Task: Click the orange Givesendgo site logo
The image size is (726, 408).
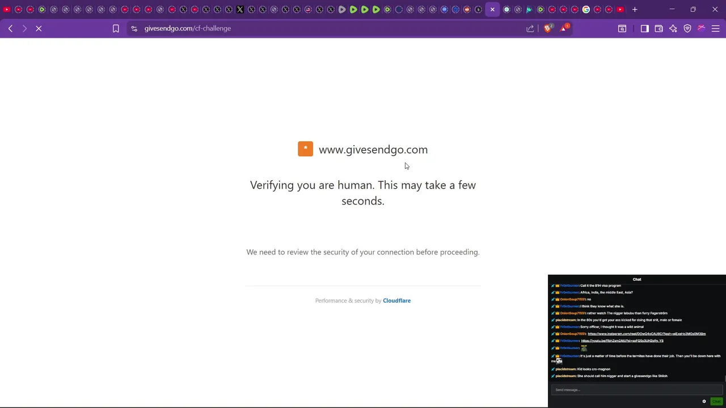Action: point(305,149)
